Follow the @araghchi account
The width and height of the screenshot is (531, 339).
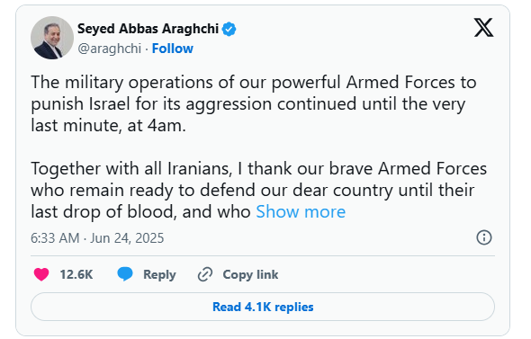point(173,49)
